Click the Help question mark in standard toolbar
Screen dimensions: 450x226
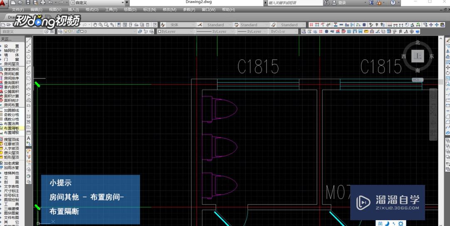(x=155, y=25)
